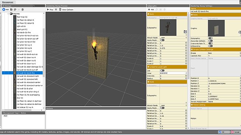Click the reset icon for Local Light Radius
The image size is (241, 135).
click(x=186, y=79)
